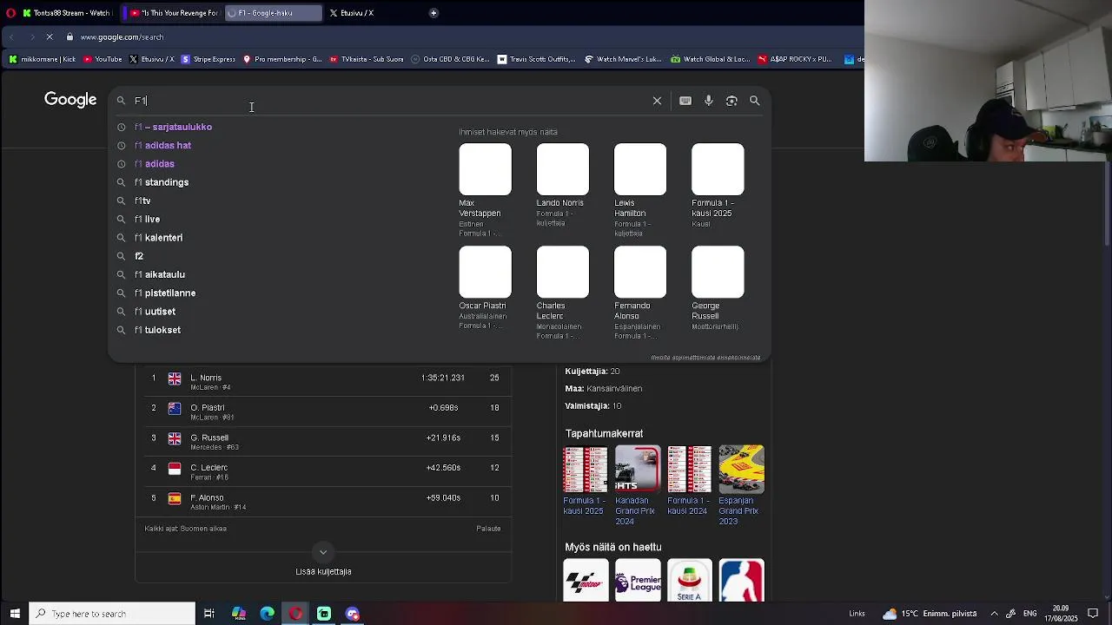This screenshot has height=625, width=1112.
Task: Open the notifications action center
Action: click(x=1093, y=614)
